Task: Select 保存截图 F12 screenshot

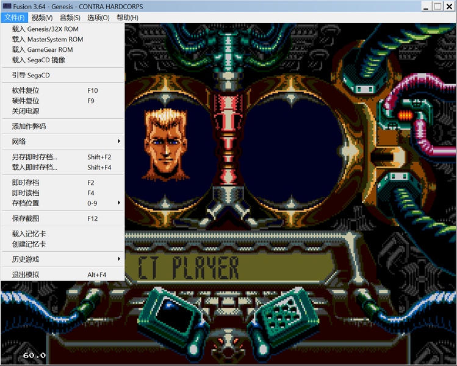Action: [x=63, y=218]
